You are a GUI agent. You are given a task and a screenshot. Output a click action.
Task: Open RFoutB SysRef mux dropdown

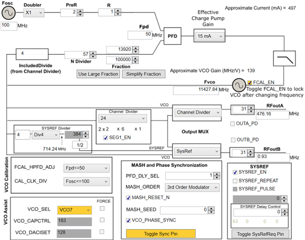point(197,151)
